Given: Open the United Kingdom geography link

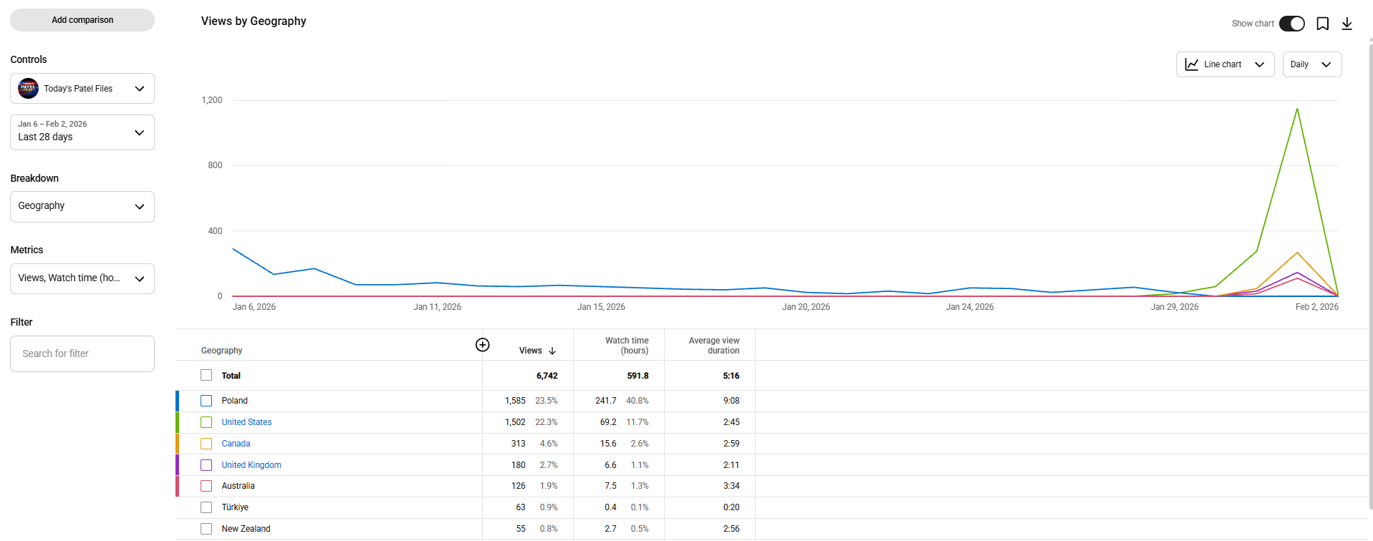Looking at the screenshot, I should (251, 465).
